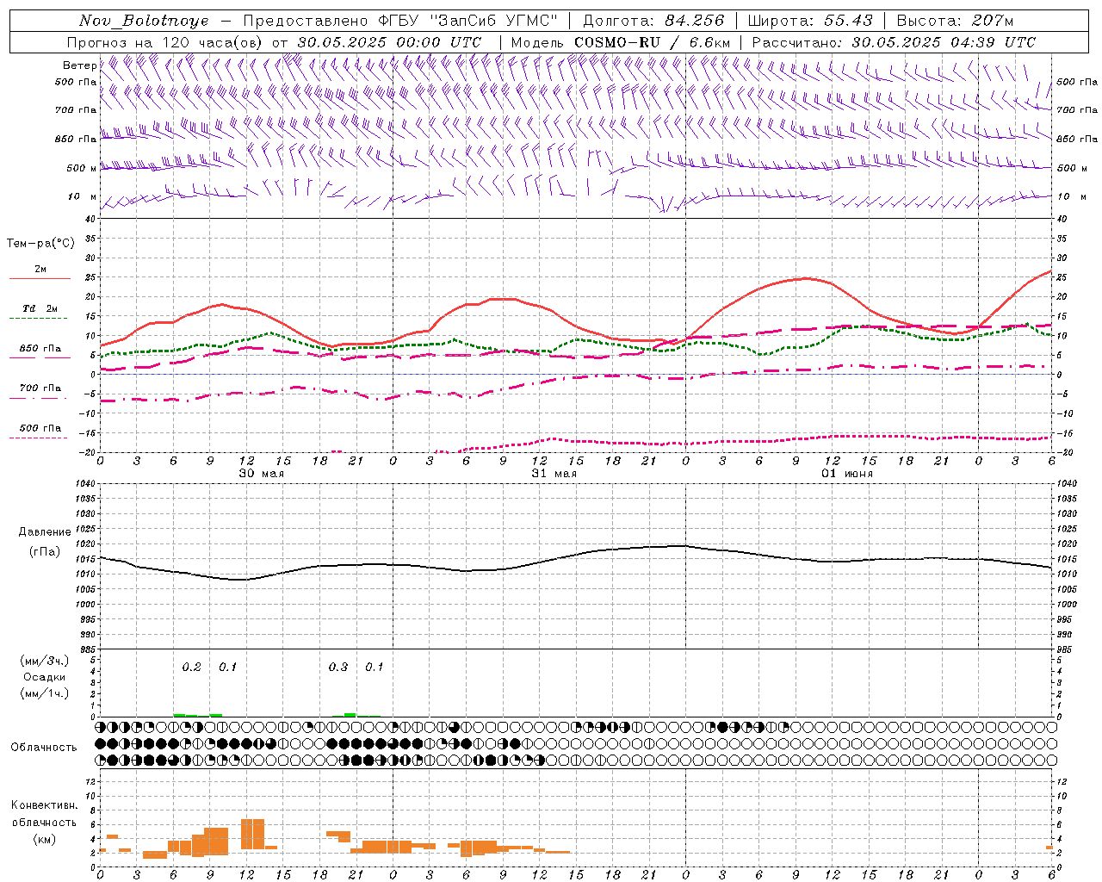Click the Осадки panel label

click(45, 677)
